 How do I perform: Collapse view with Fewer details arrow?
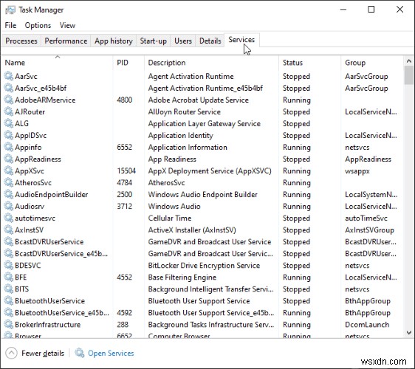pos(11,353)
